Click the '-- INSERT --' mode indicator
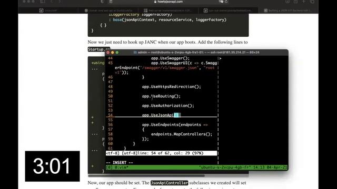Screen dimensions: 337x189 pos(120,162)
